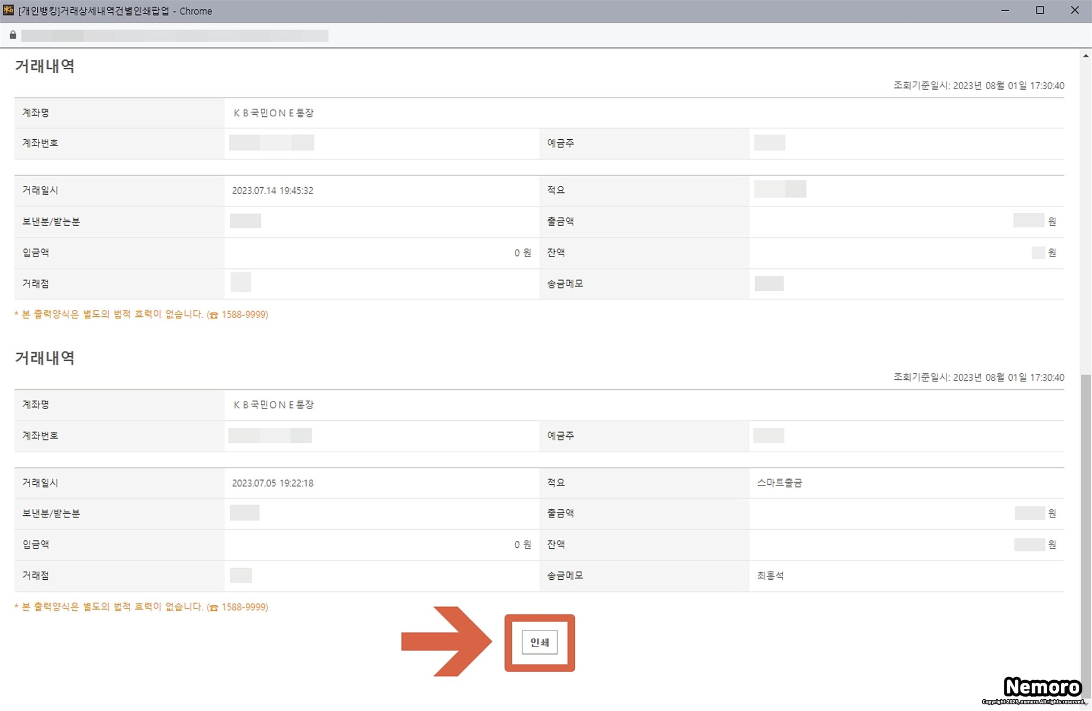The image size is (1092, 711).
Task: Click the scrollbar down arrow
Action: point(1086,705)
